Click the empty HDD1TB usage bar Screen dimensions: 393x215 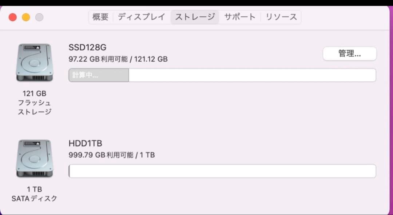(x=222, y=171)
